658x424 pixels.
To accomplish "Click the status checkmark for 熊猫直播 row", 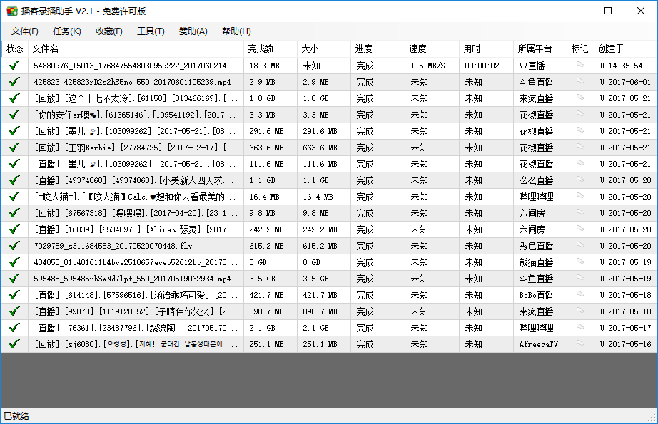I will pos(14,262).
